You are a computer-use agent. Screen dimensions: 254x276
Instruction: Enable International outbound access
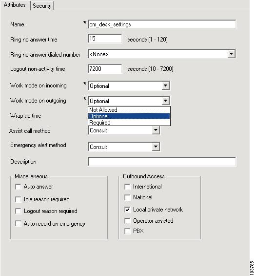127,187
